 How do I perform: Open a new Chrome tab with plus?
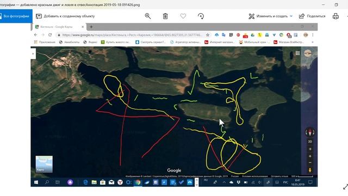click(x=91, y=27)
